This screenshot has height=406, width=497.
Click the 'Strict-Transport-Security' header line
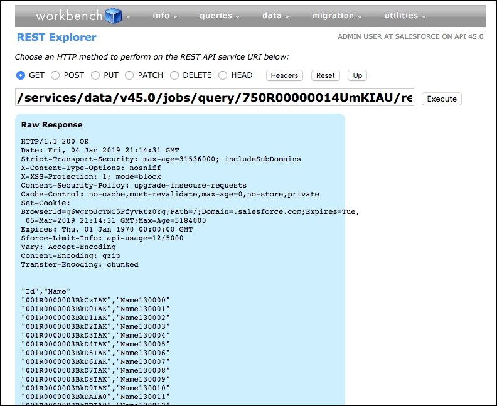pos(161,159)
